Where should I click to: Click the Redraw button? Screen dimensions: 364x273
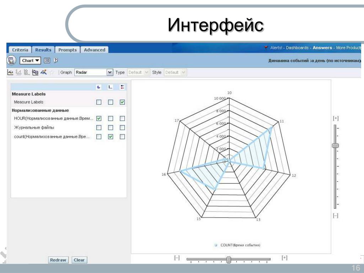pos(58,260)
